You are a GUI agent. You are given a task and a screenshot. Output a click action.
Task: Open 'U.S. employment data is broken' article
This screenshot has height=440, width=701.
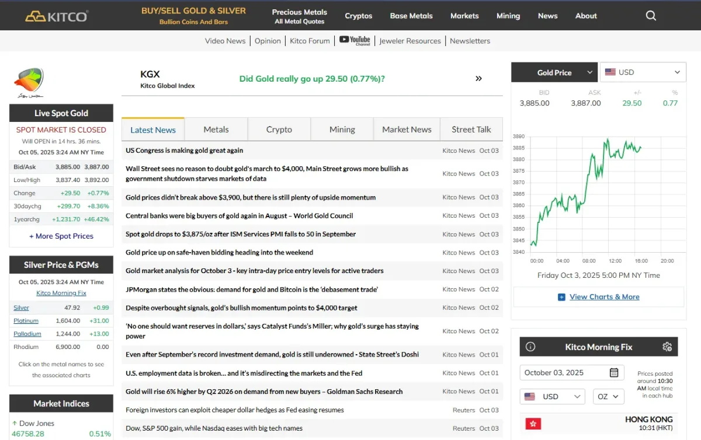pyautogui.click(x=244, y=373)
